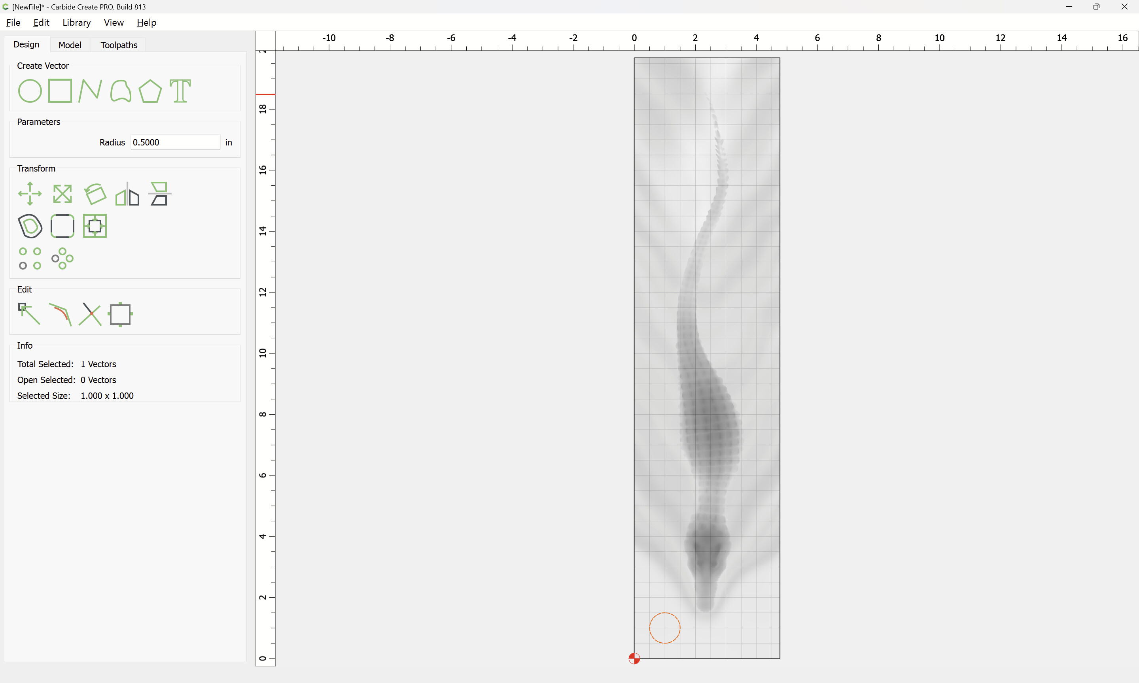
Task: Select the Polygon vector tool
Action: click(x=150, y=91)
